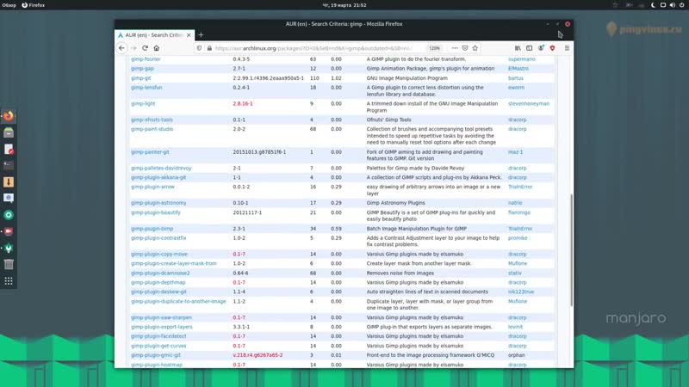Open the gimp-plugin-astronomy package
This screenshot has height=387, width=689.
[158, 203]
